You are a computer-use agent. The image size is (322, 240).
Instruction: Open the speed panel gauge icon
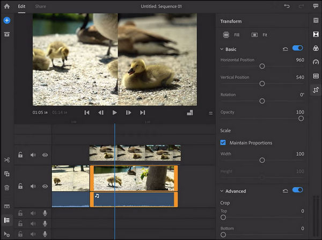coord(316,62)
